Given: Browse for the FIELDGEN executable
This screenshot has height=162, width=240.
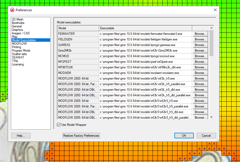Looking at the screenshot, I should [200, 39].
